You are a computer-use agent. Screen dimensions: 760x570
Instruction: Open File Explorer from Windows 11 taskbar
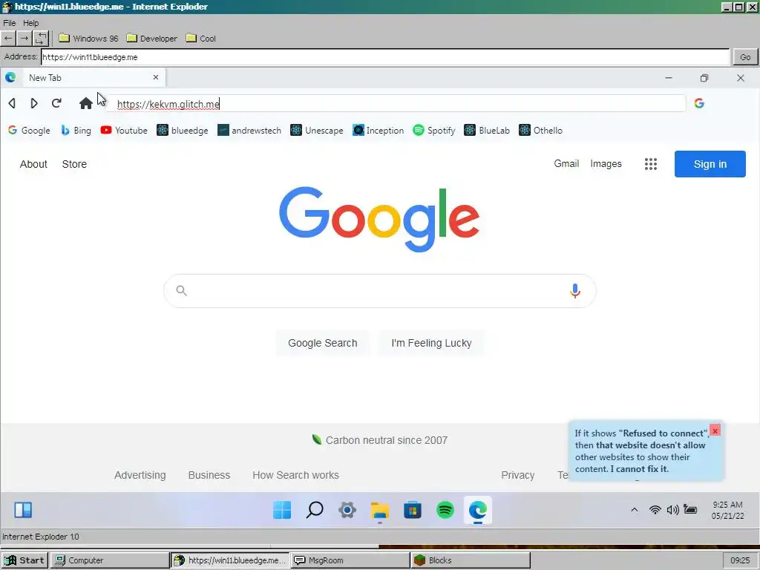click(379, 511)
